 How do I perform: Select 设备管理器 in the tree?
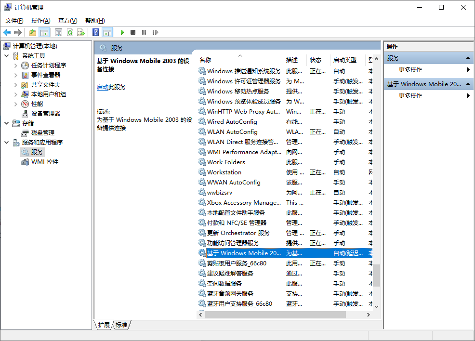pyautogui.click(x=46, y=114)
